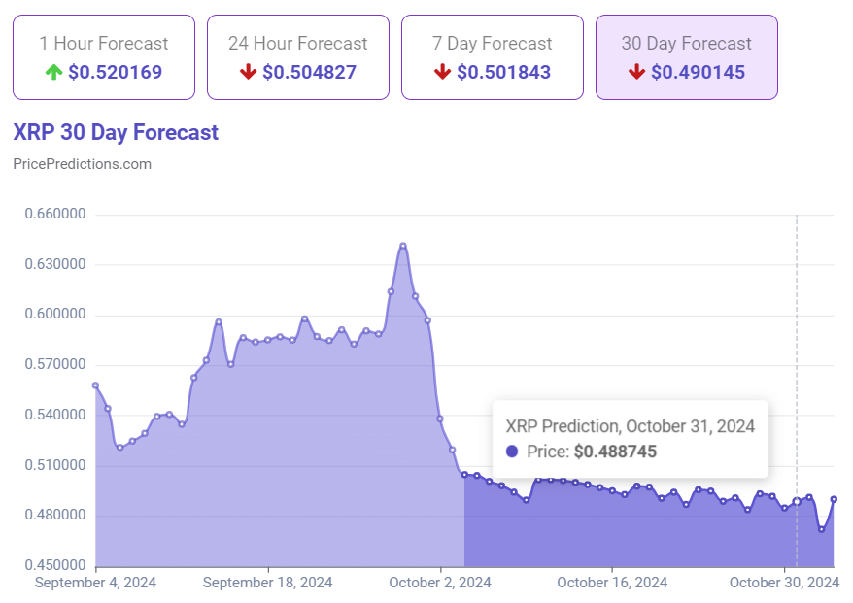Click the red down arrow in 24 Hour Forecast
Image resolution: width=853 pixels, height=603 pixels.
click(x=248, y=72)
